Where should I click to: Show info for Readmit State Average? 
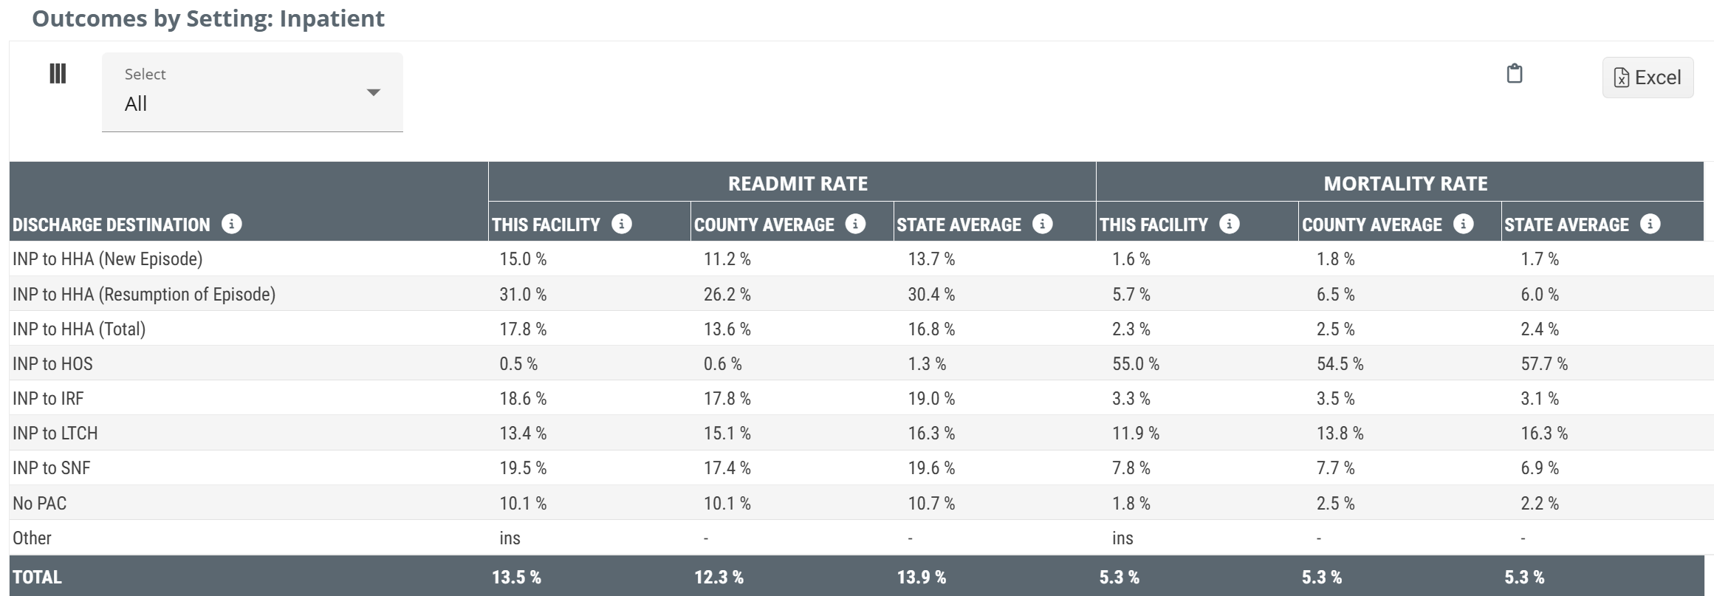(x=1042, y=224)
